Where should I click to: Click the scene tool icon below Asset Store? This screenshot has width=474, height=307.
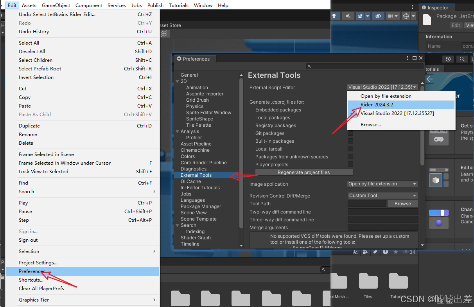164,34
